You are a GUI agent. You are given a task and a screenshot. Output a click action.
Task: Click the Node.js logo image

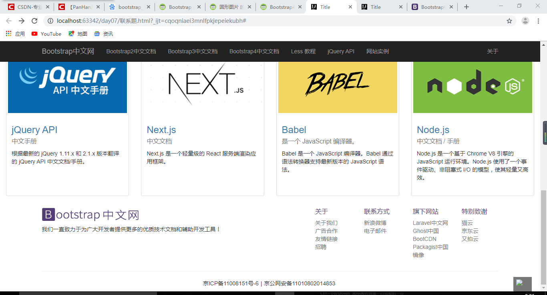[473, 87]
